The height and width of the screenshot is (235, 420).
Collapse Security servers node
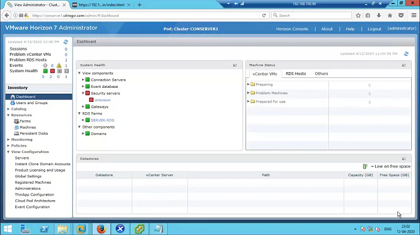[x=83, y=93]
